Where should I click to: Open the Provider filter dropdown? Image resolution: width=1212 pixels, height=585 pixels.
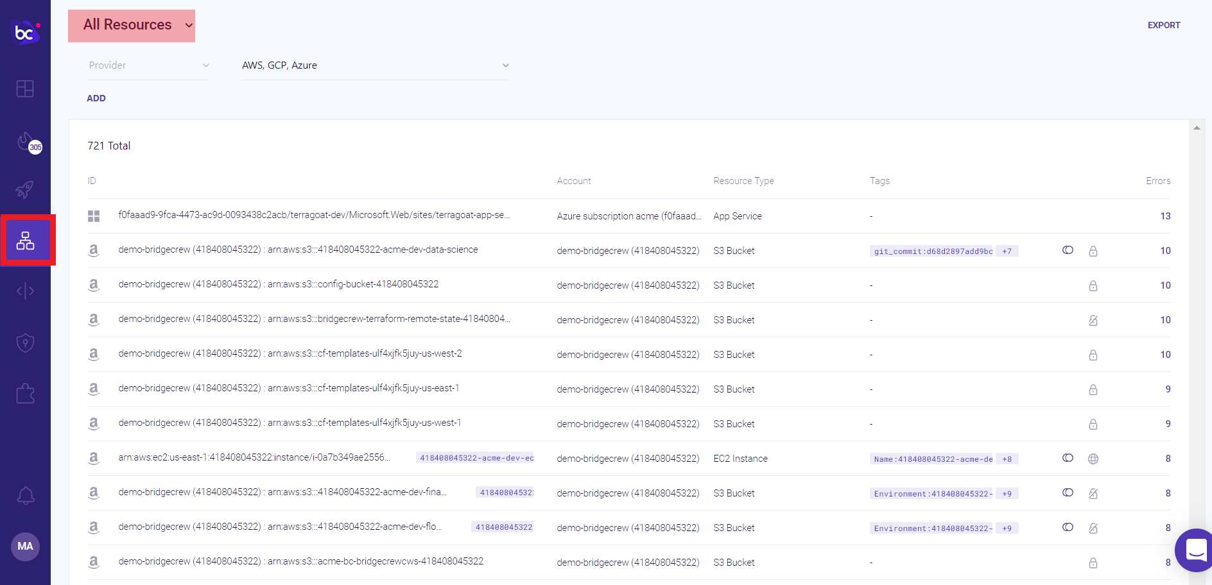point(148,65)
